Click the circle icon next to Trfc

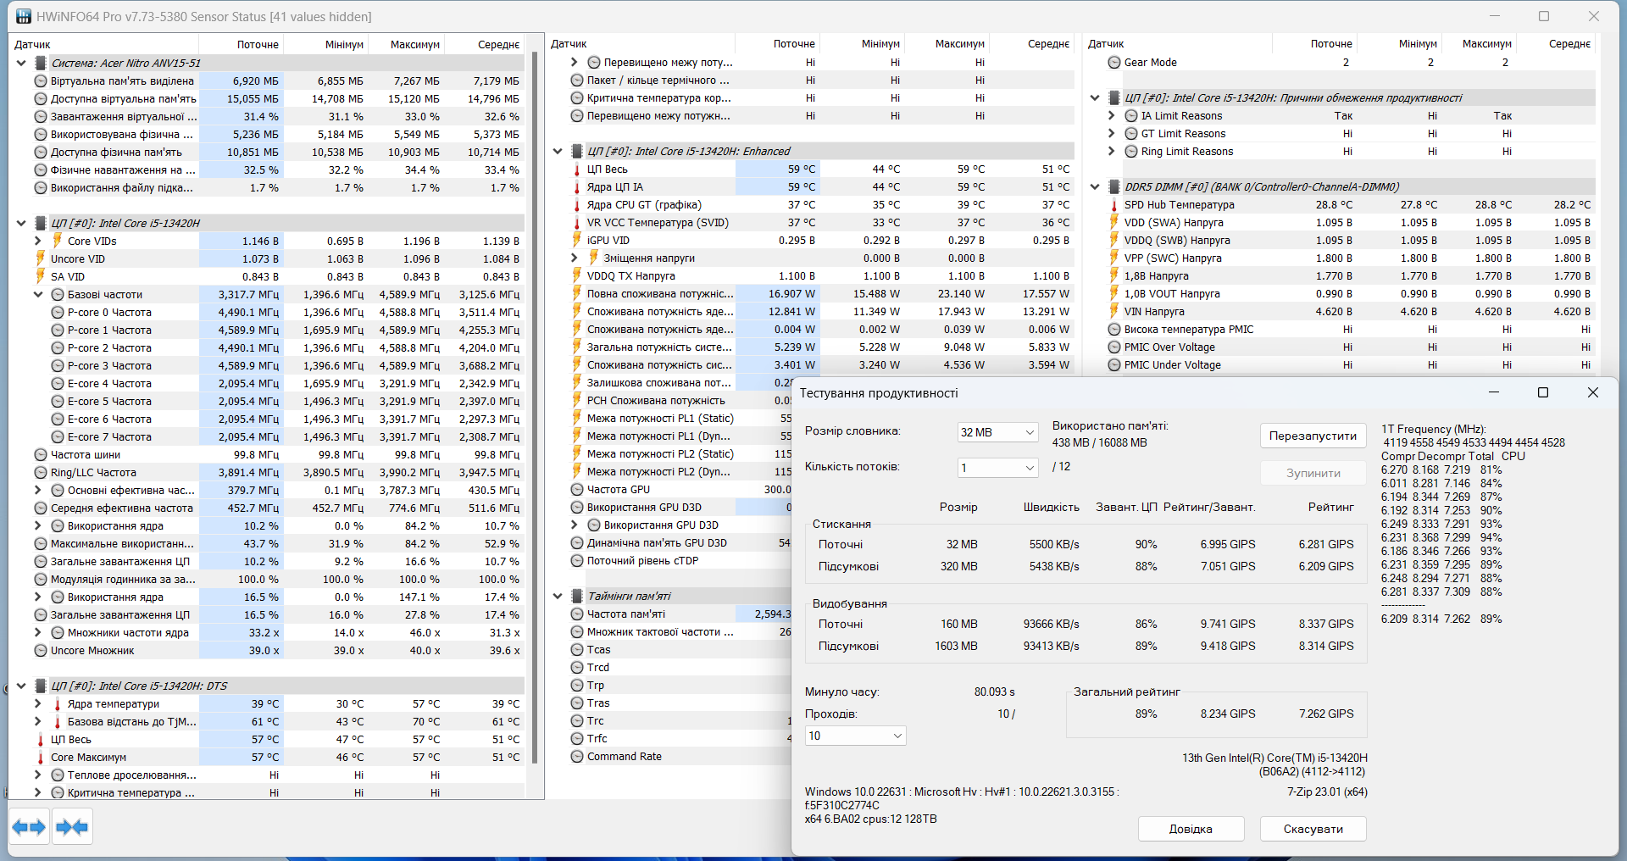click(577, 738)
